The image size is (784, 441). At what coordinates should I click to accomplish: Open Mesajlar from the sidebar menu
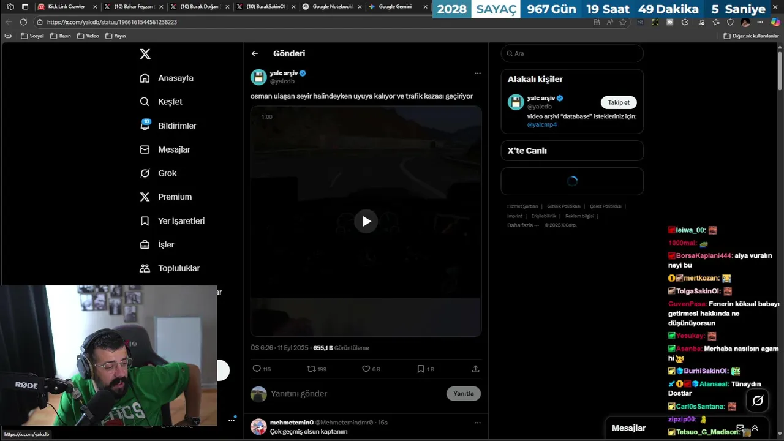(x=165, y=149)
